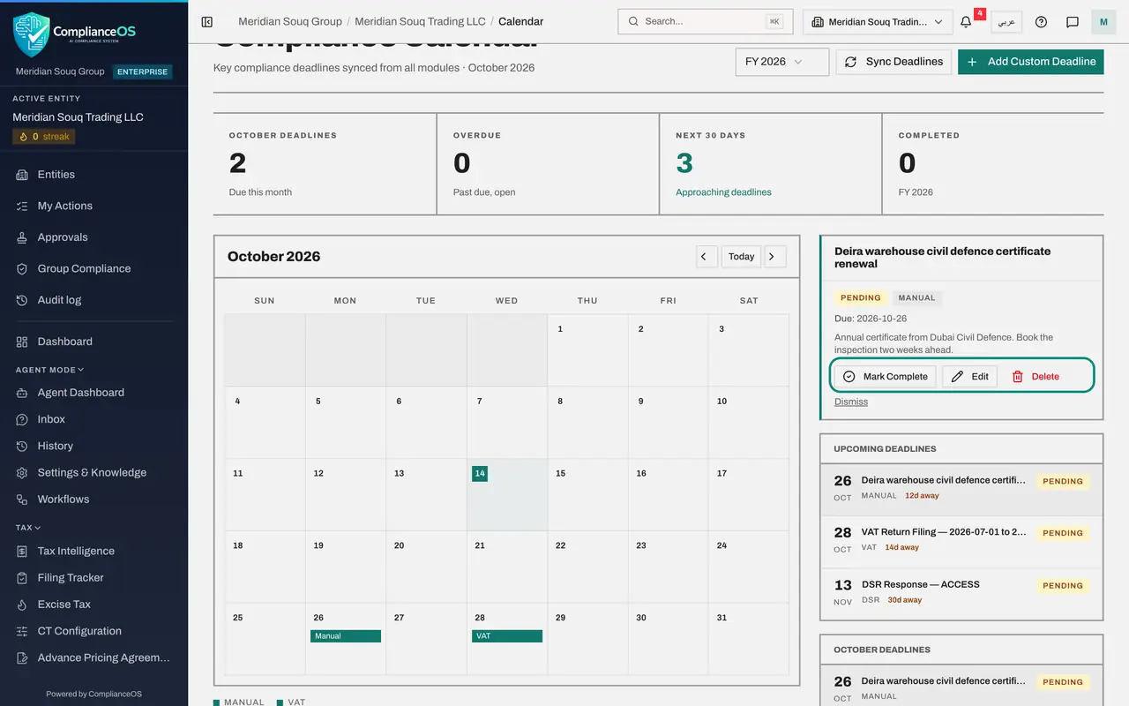Click the Entities building icon
Image resolution: width=1129 pixels, height=706 pixels.
(22, 175)
